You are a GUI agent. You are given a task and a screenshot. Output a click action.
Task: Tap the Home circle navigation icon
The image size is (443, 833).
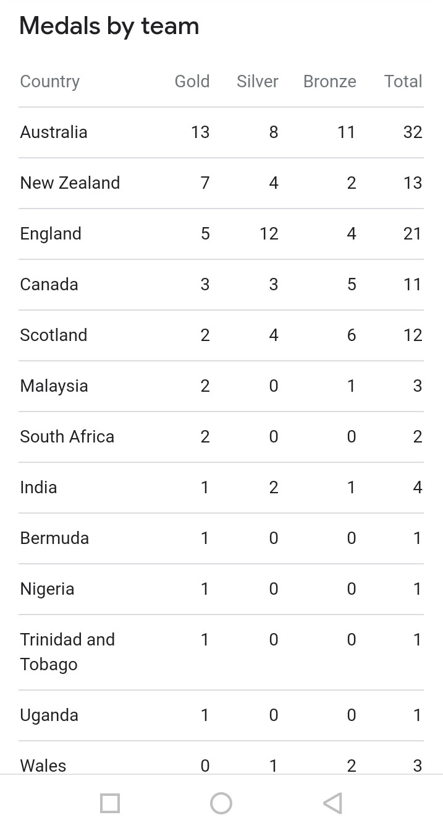tap(221, 803)
